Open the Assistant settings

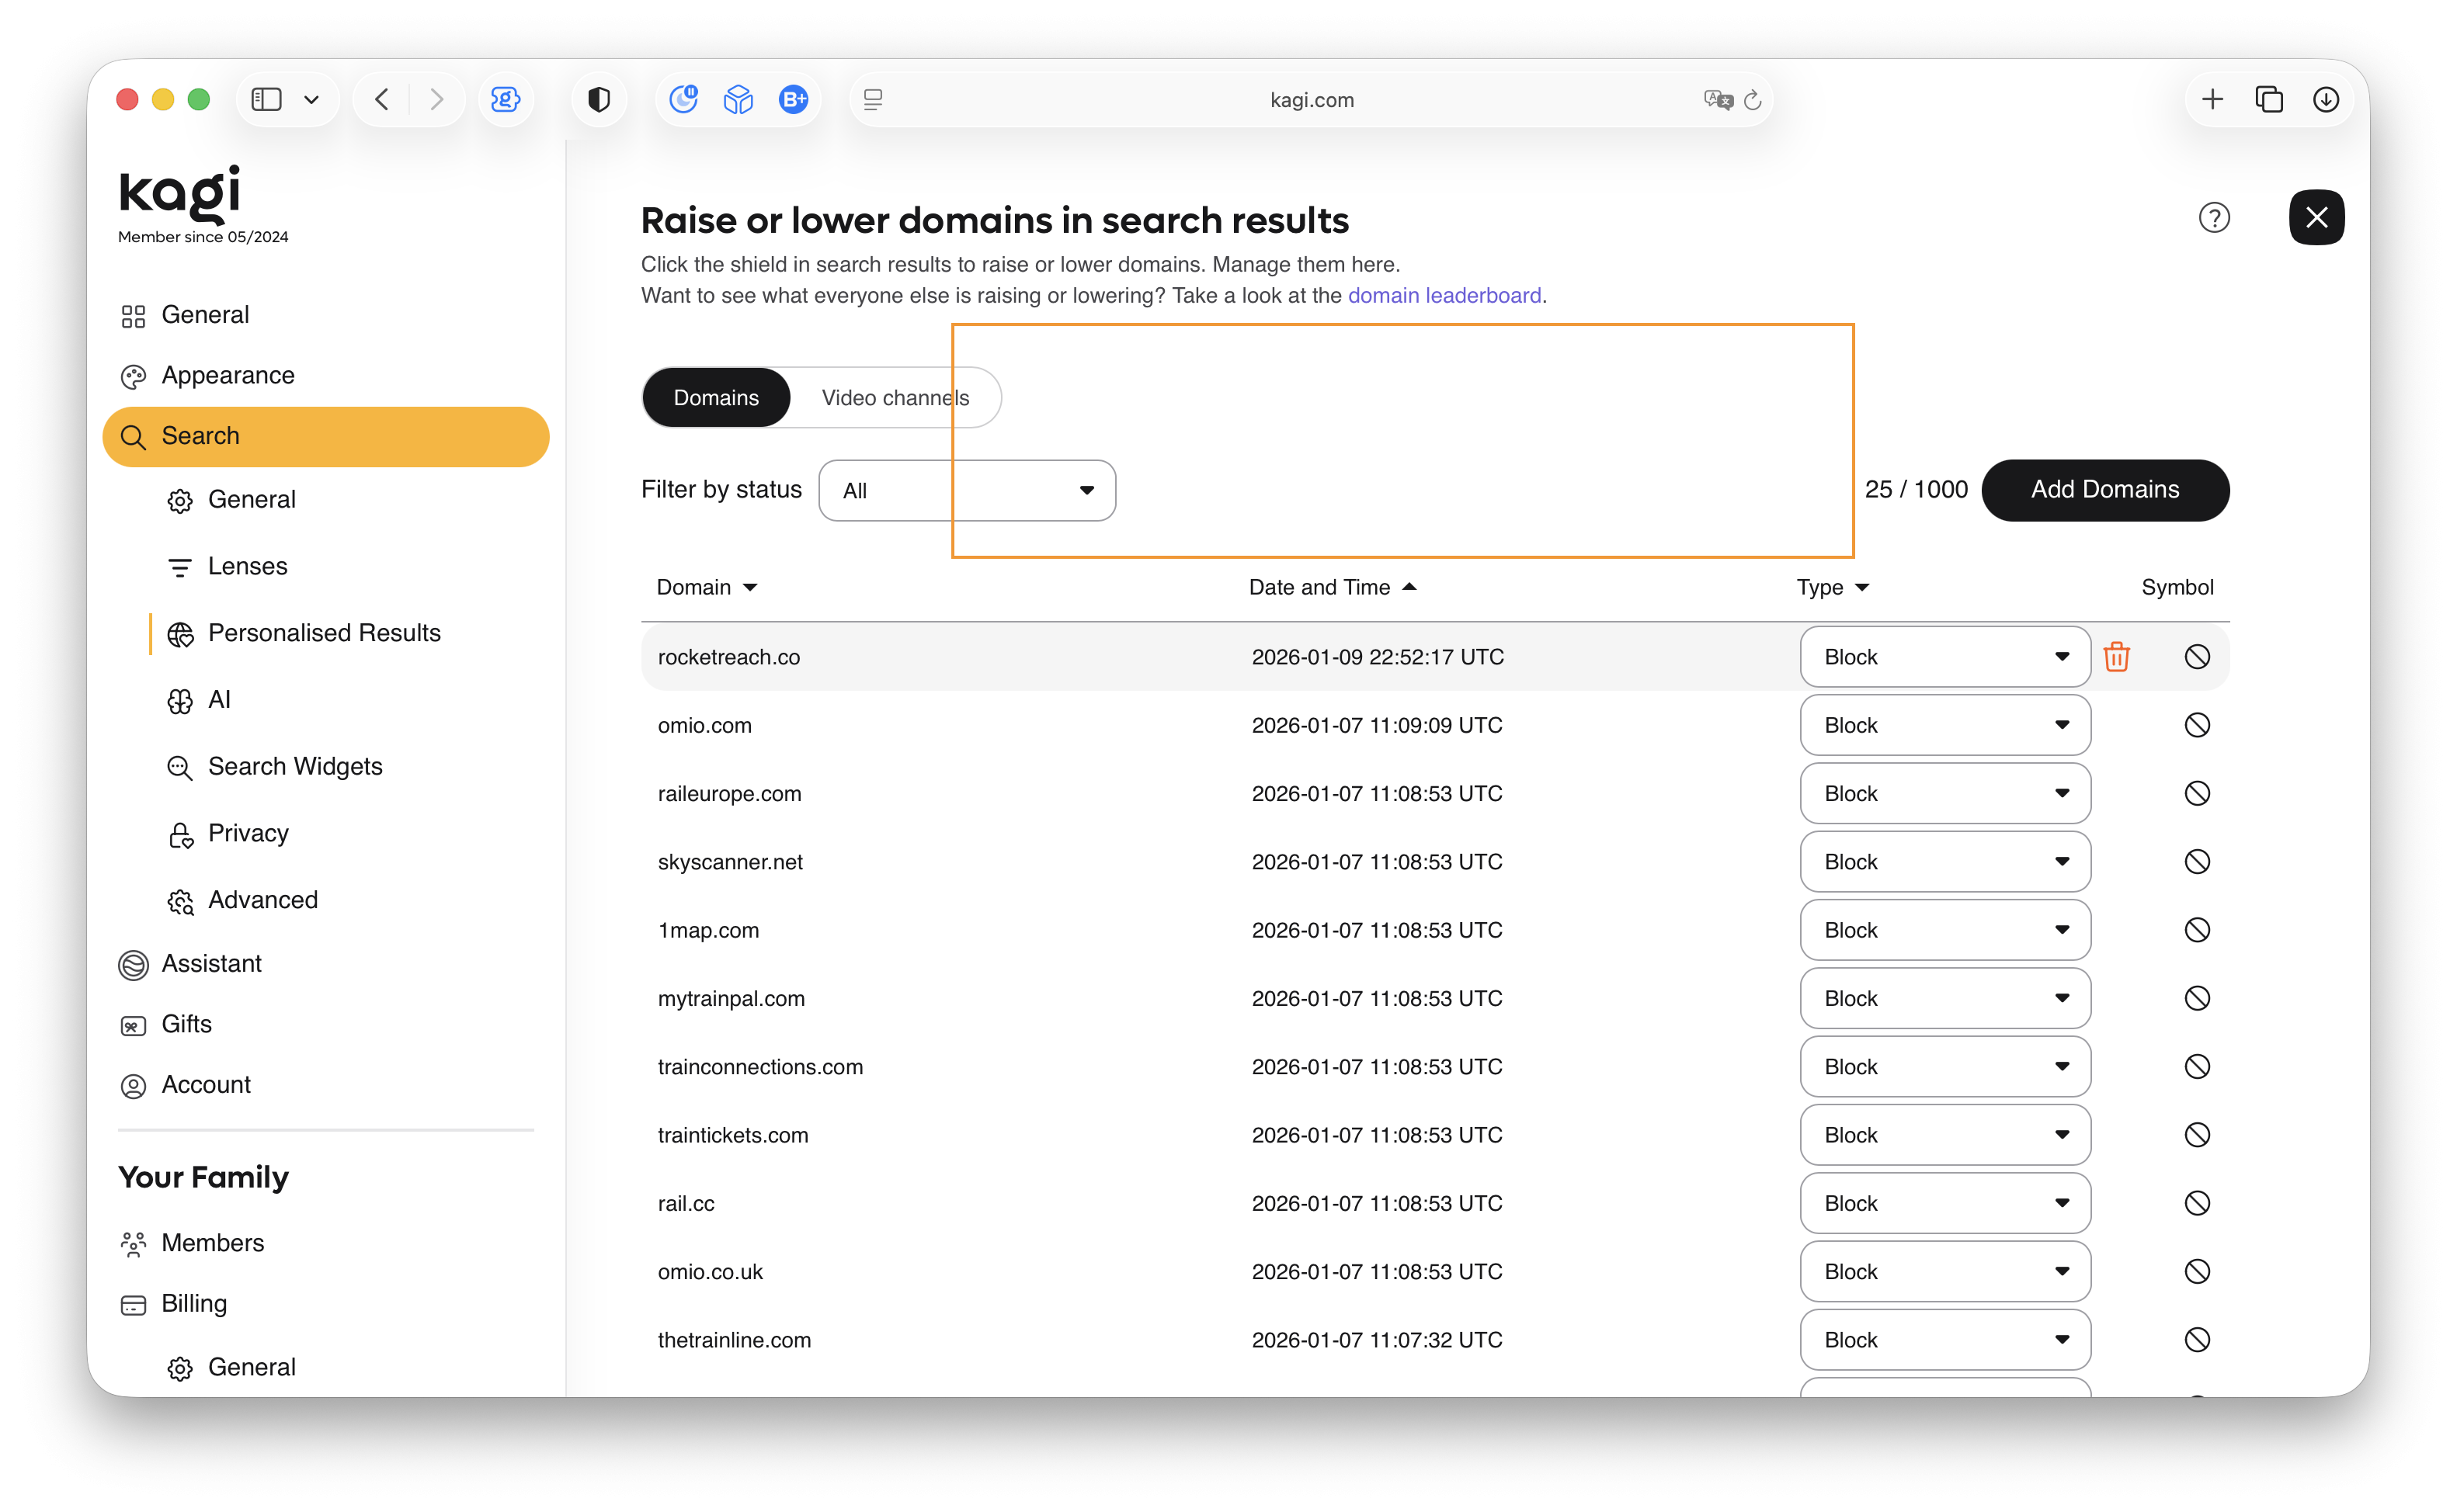211,963
